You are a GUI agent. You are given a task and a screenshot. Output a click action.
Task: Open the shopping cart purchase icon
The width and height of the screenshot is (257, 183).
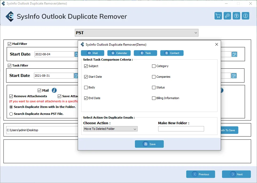click(x=218, y=16)
